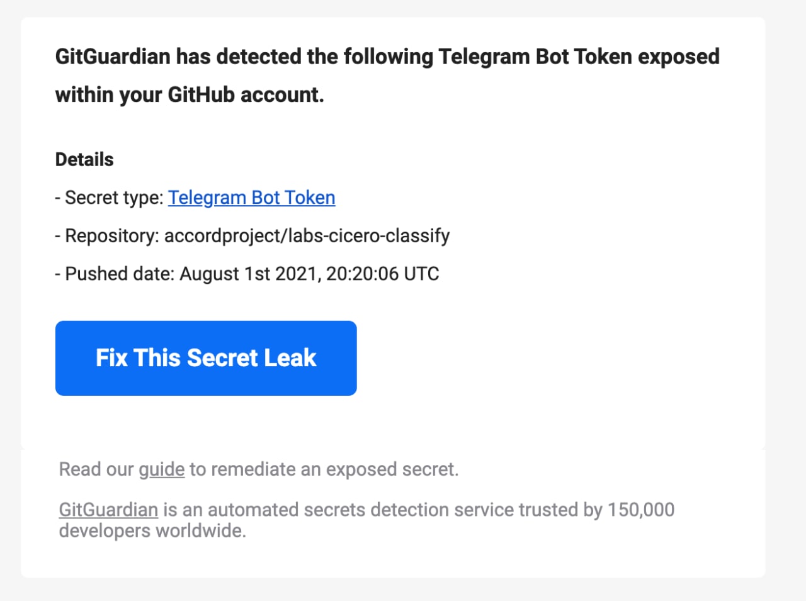This screenshot has height=601, width=806.
Task: Click the Details heading
Action: coord(84,159)
